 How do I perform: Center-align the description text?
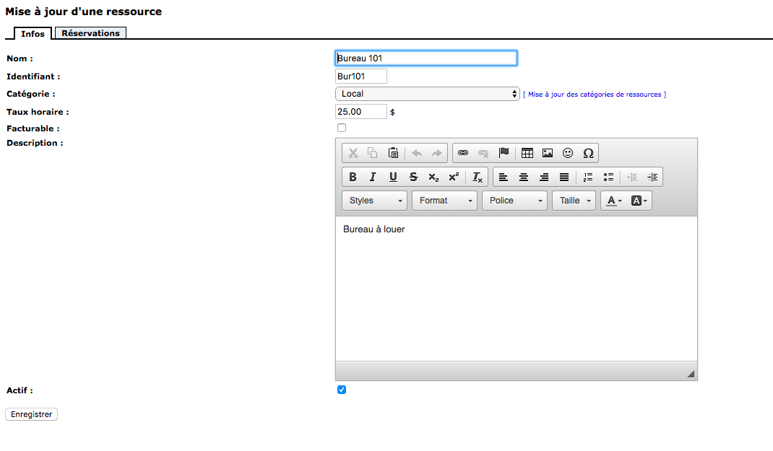tap(524, 177)
